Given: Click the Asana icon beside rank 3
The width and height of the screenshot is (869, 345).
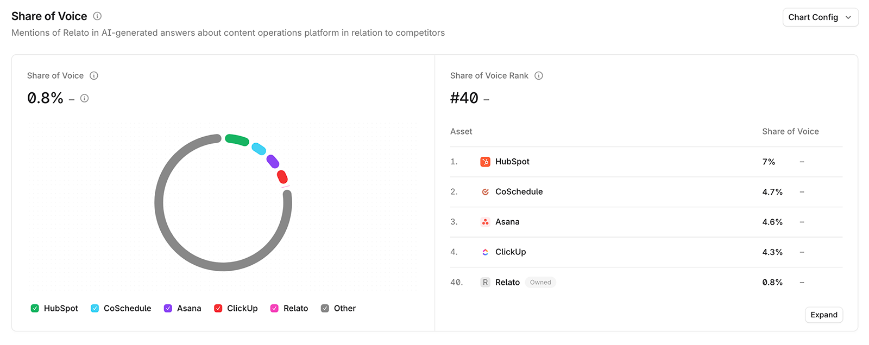Looking at the screenshot, I should 485,221.
